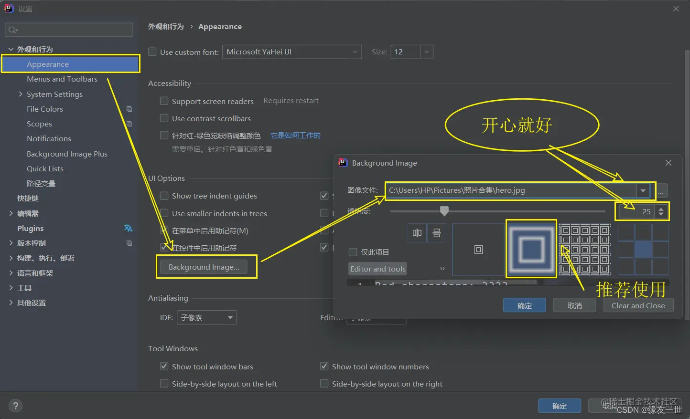Select Menus and Toolbars in sidebar
Screen dimensions: 690x419
pyautogui.click(x=62, y=79)
